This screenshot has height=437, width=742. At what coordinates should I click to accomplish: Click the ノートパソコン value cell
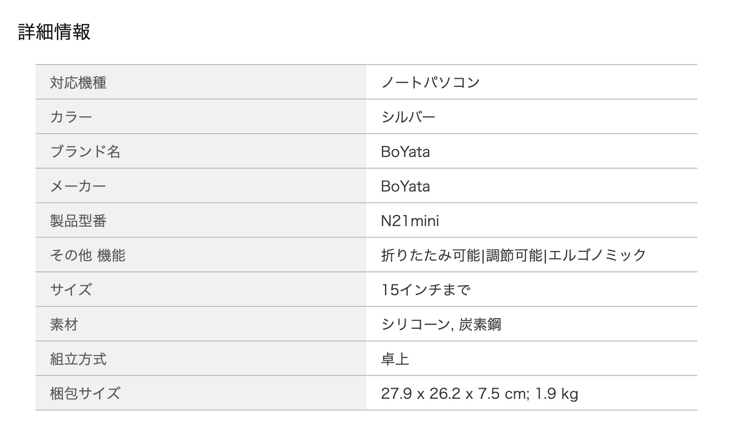coord(532,82)
